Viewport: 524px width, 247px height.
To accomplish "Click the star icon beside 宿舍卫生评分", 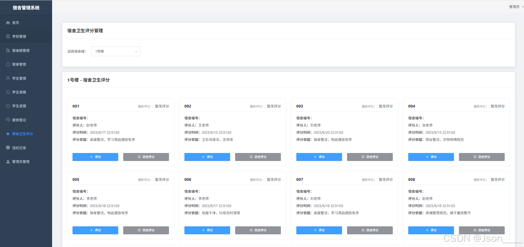I will point(8,134).
